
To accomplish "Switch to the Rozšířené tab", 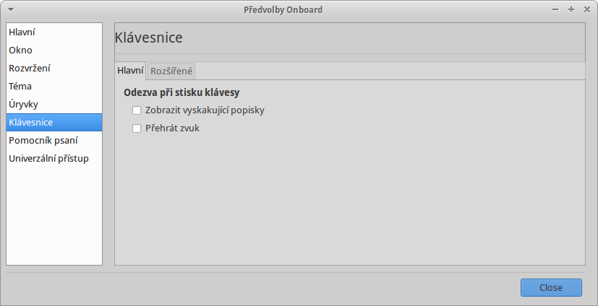I will pos(171,71).
